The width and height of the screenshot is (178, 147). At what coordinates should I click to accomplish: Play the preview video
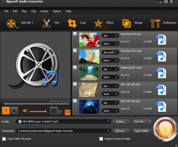pos(6,110)
